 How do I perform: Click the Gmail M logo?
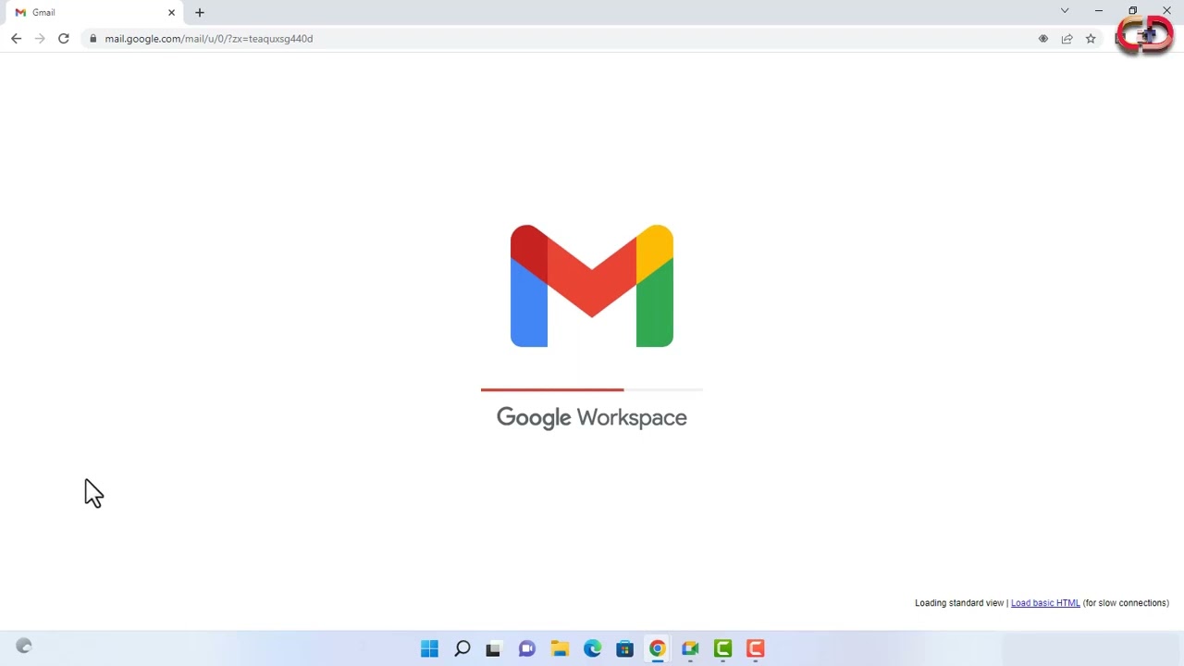coord(592,286)
